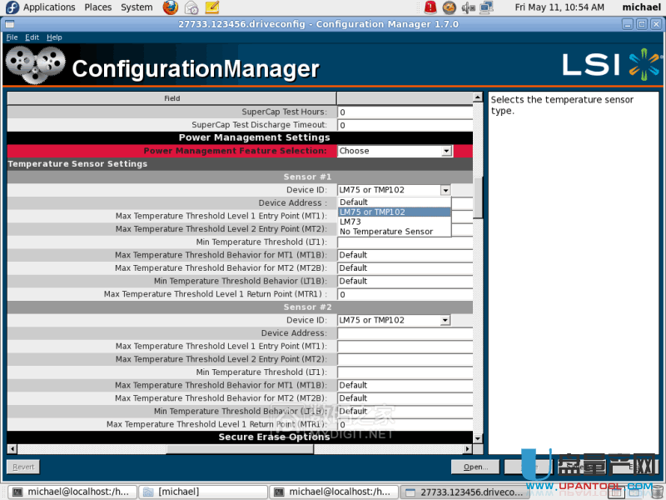Click the Fedora logo icon
This screenshot has height=500, width=666.
tap(12, 7)
